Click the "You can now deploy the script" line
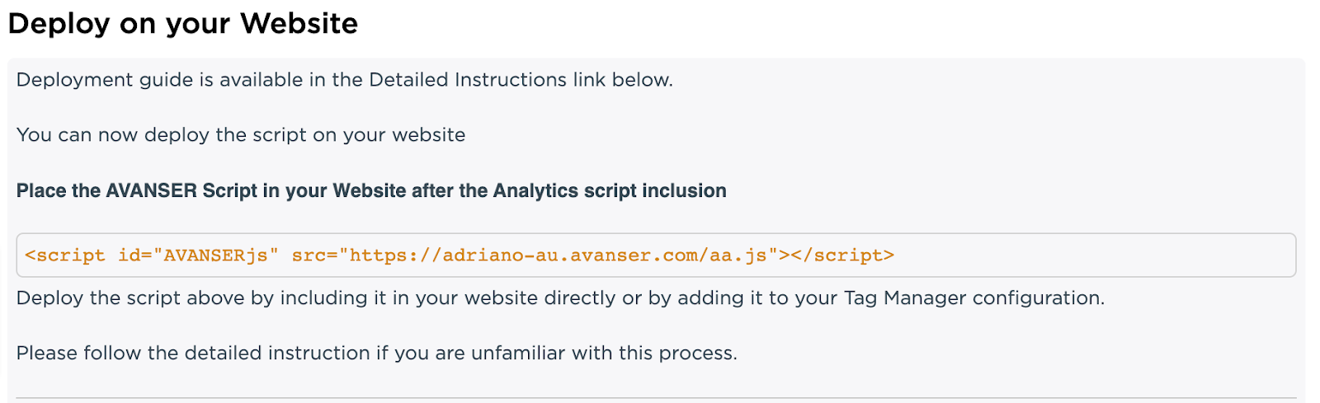 click(241, 135)
